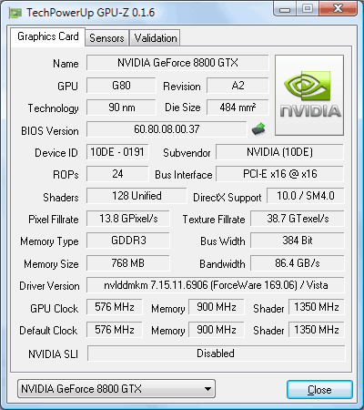
Task: Click the Driver Version field nvlddmkm 7.15.11.6906
Action: (x=216, y=285)
